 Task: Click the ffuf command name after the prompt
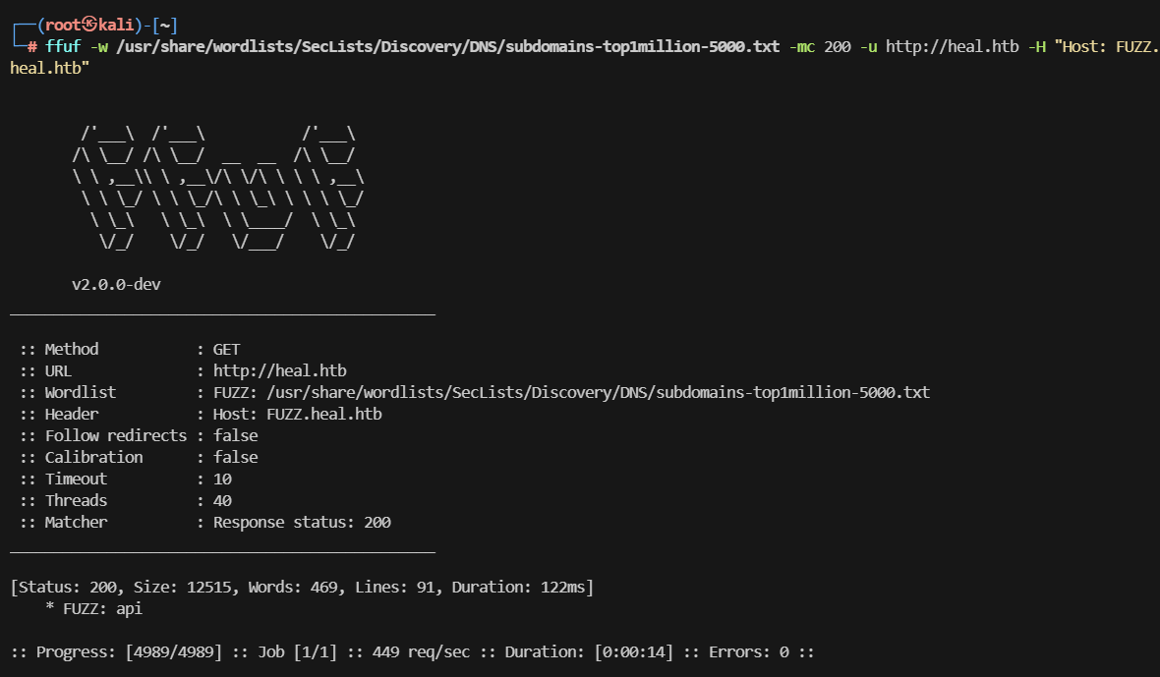63,46
